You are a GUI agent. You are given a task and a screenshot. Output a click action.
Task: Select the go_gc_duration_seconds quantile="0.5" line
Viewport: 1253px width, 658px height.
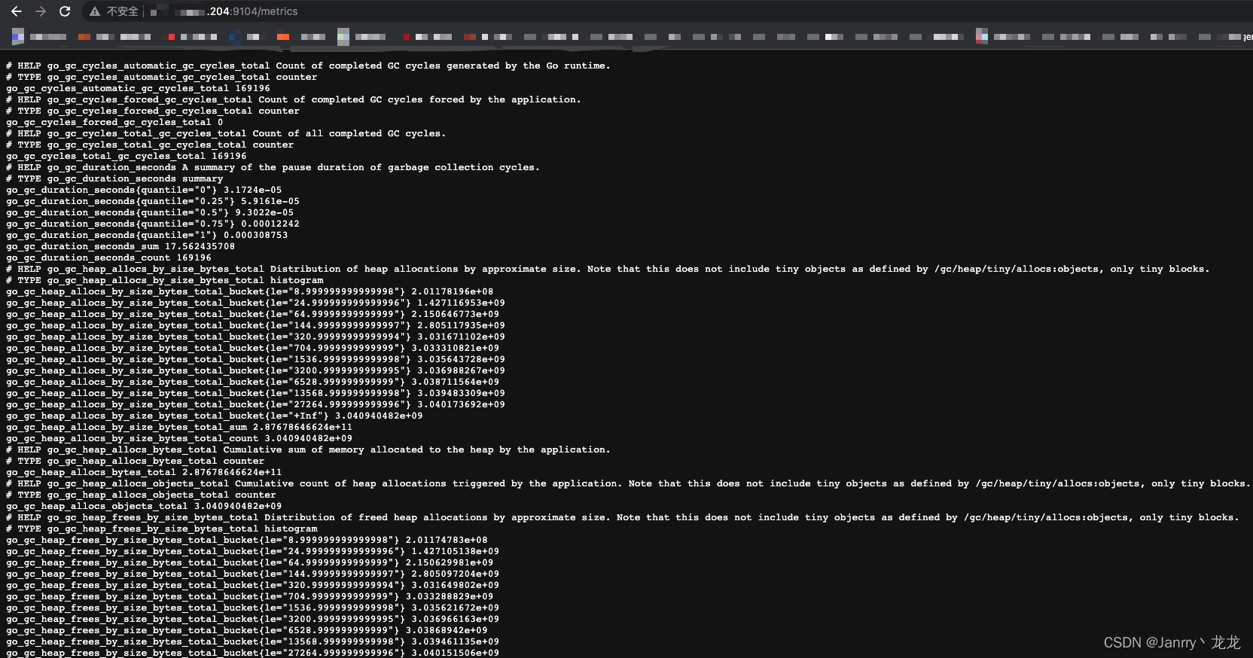pyautogui.click(x=150, y=213)
